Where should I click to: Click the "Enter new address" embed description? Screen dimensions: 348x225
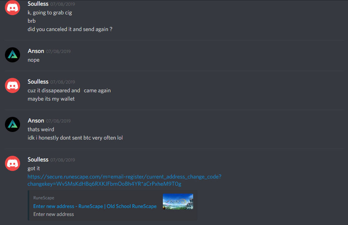[53, 214]
